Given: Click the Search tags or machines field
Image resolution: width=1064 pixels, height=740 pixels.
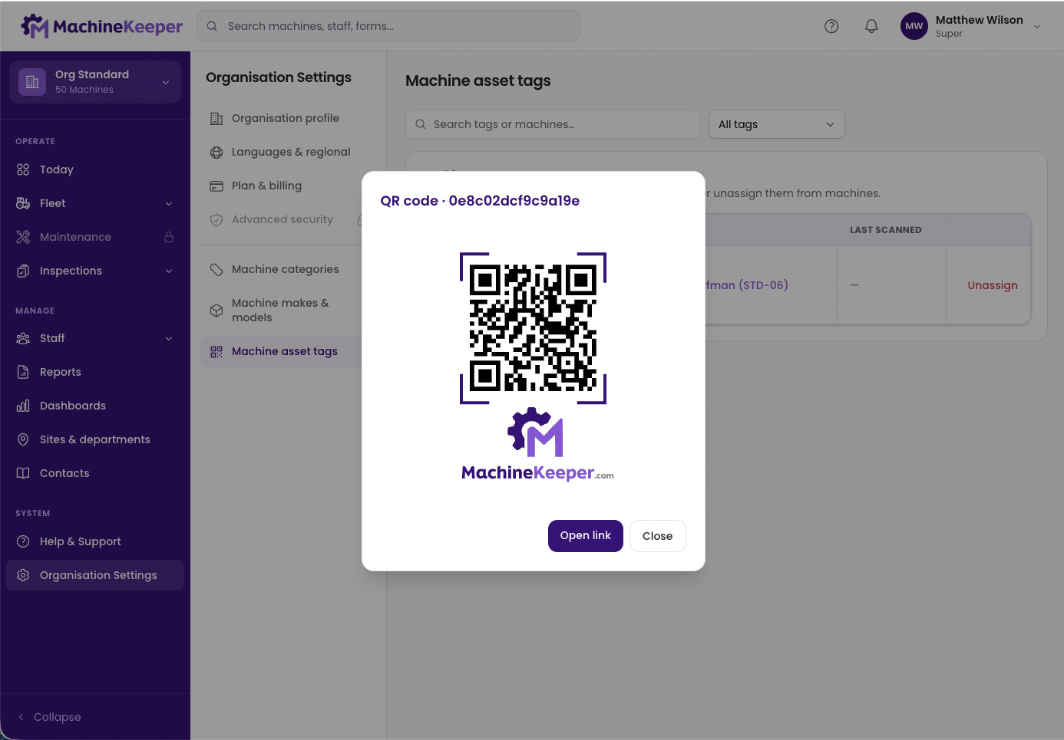Looking at the screenshot, I should (553, 124).
